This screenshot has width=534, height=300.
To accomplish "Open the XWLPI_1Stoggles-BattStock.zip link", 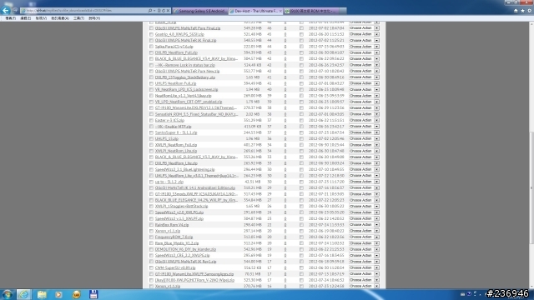I will click(181, 207).
